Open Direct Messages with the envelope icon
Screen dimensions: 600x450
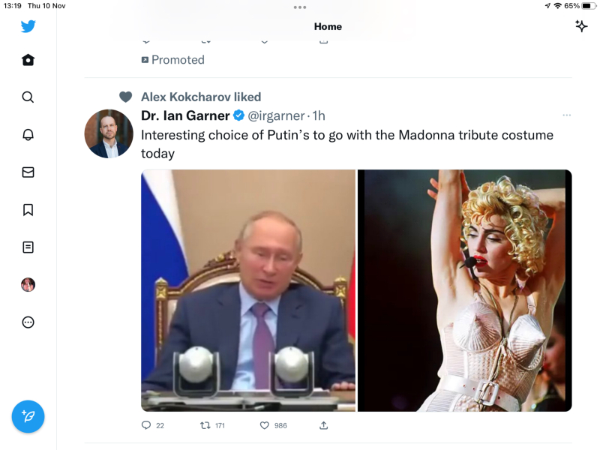tap(28, 172)
